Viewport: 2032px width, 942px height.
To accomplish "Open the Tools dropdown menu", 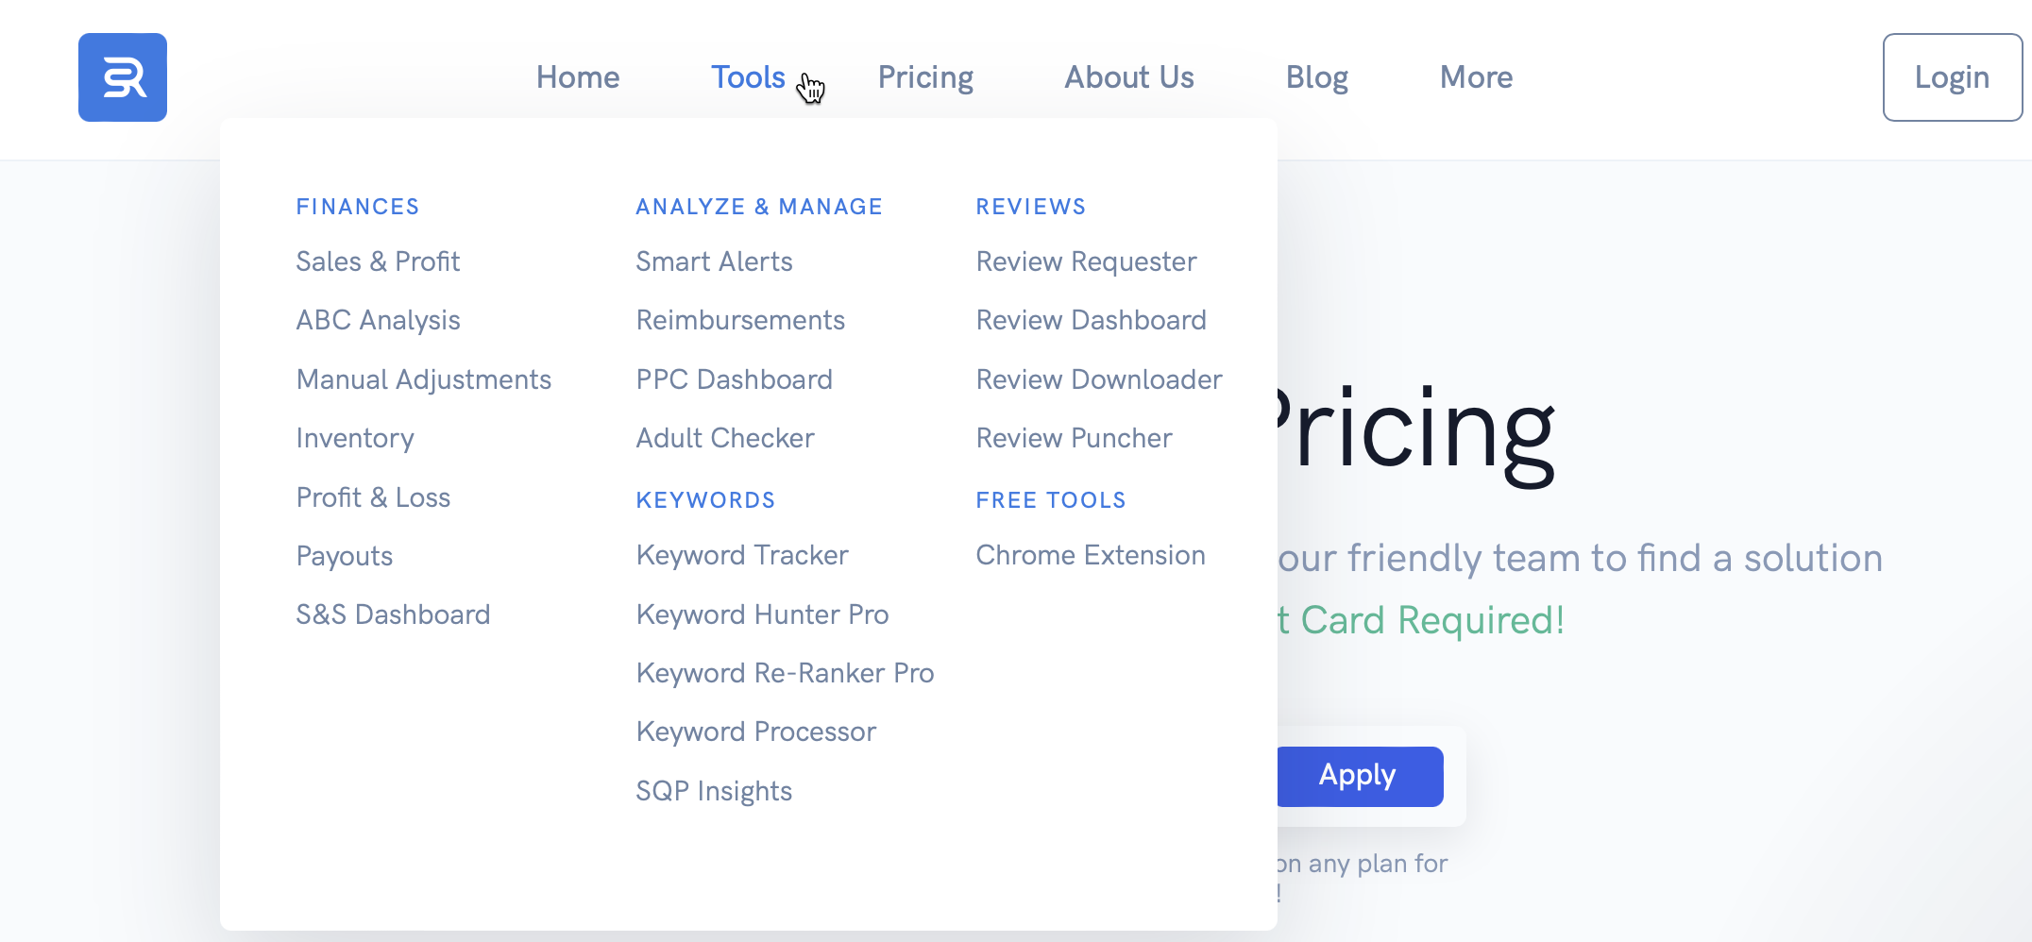I will click(x=747, y=77).
